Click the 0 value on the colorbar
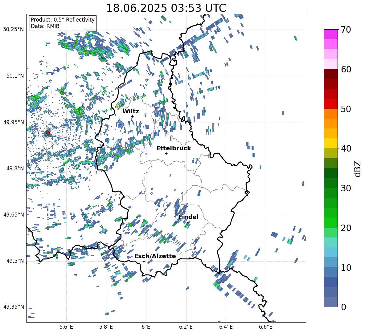365x333 pixels. (x=343, y=307)
